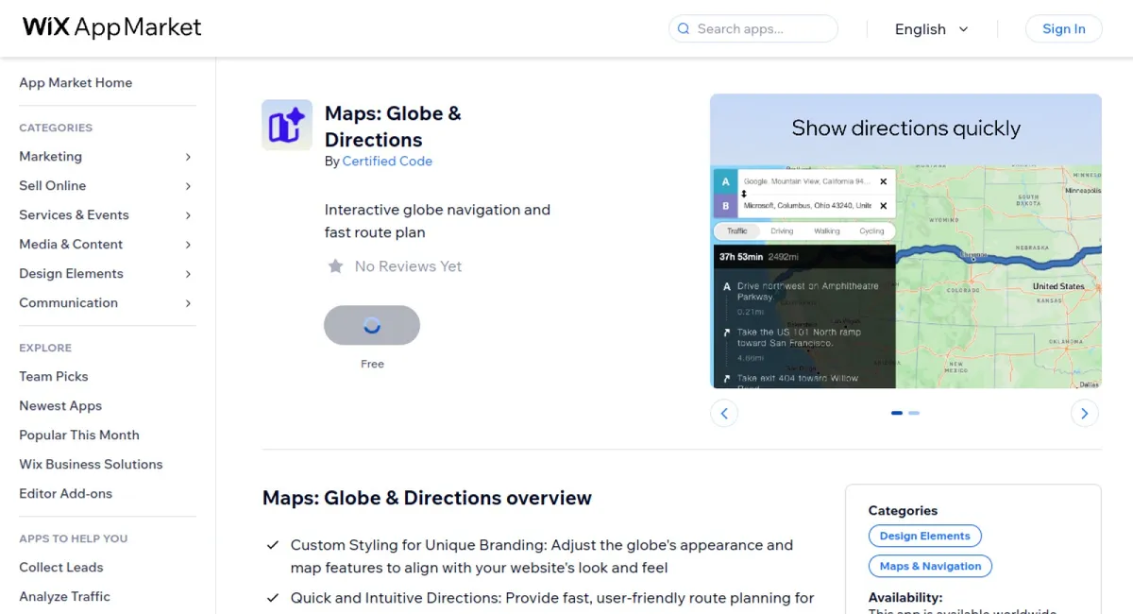The height and width of the screenshot is (614, 1133).
Task: Open Analyze Traffic in sidebar
Action: point(64,596)
